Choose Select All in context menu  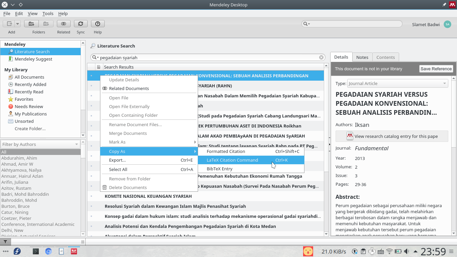click(x=149, y=169)
